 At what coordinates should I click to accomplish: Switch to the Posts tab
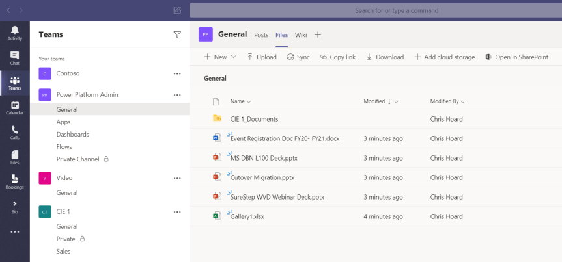261,35
